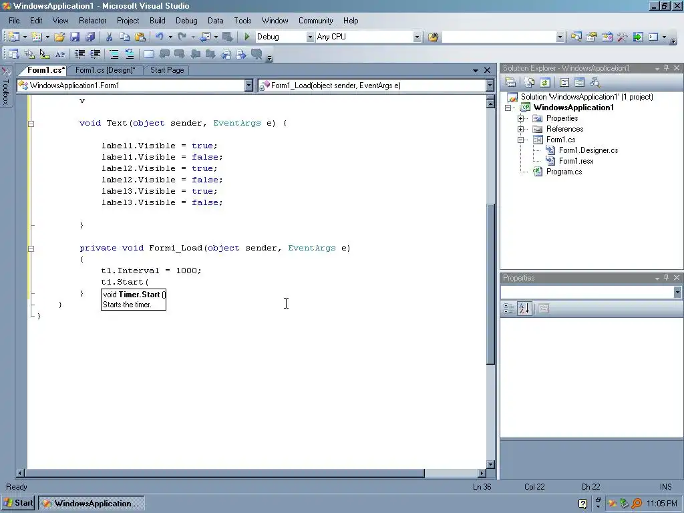Save the file with the floppy disk icon
The height and width of the screenshot is (513, 684).
tap(75, 37)
